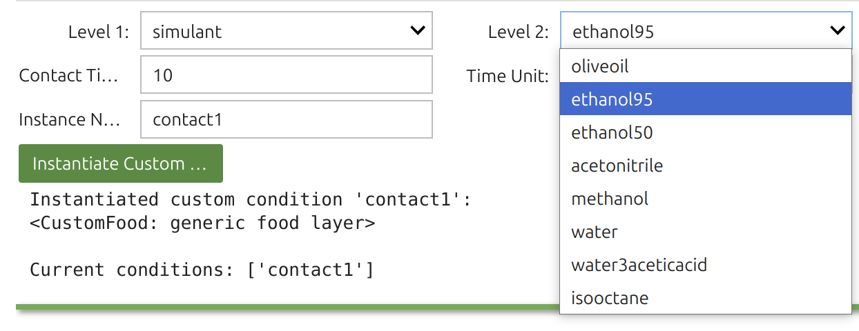Click the Current conditions output line
This screenshot has width=859, height=331.
click(x=202, y=270)
